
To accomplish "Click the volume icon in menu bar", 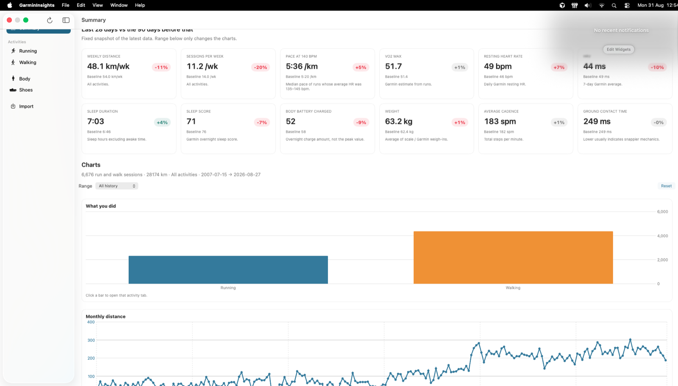I will coord(588,5).
